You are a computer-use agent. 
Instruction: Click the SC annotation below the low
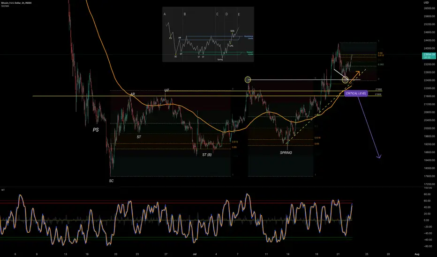(x=111, y=181)
